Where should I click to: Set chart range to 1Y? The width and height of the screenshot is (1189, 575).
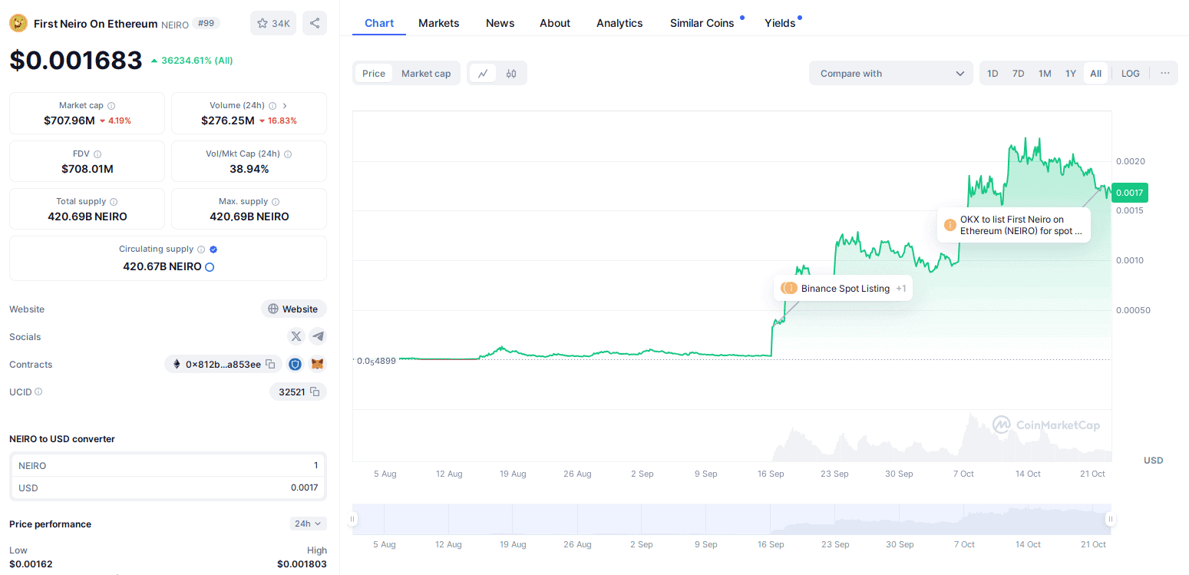pos(1071,74)
